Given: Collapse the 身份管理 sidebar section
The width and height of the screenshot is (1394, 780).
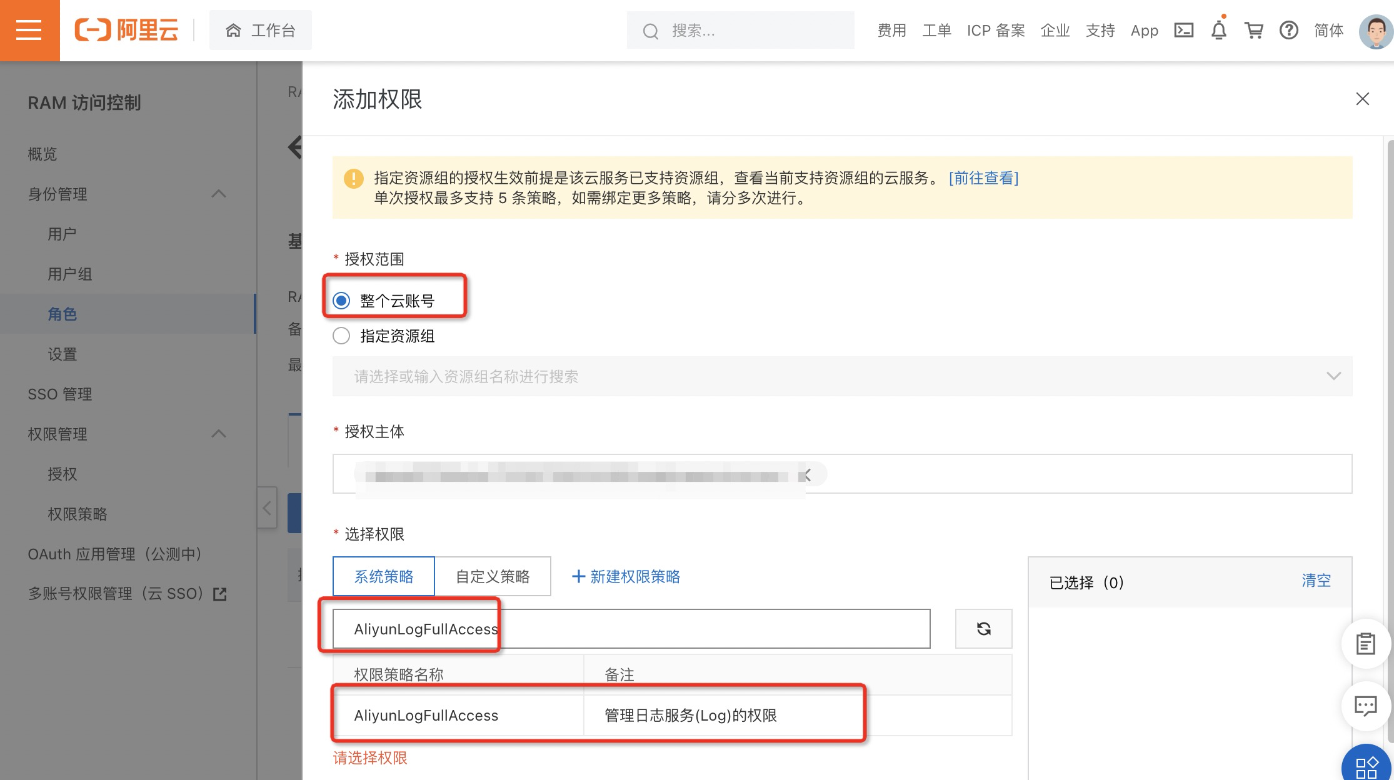Looking at the screenshot, I should click(218, 194).
